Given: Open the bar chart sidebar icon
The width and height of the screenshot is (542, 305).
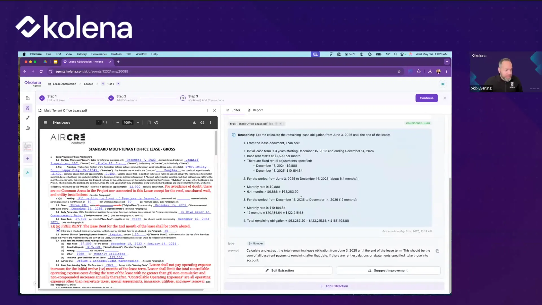Looking at the screenshot, I should pos(28,128).
